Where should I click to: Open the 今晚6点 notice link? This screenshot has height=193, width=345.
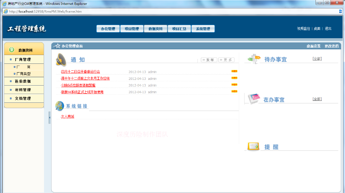click(x=78, y=85)
